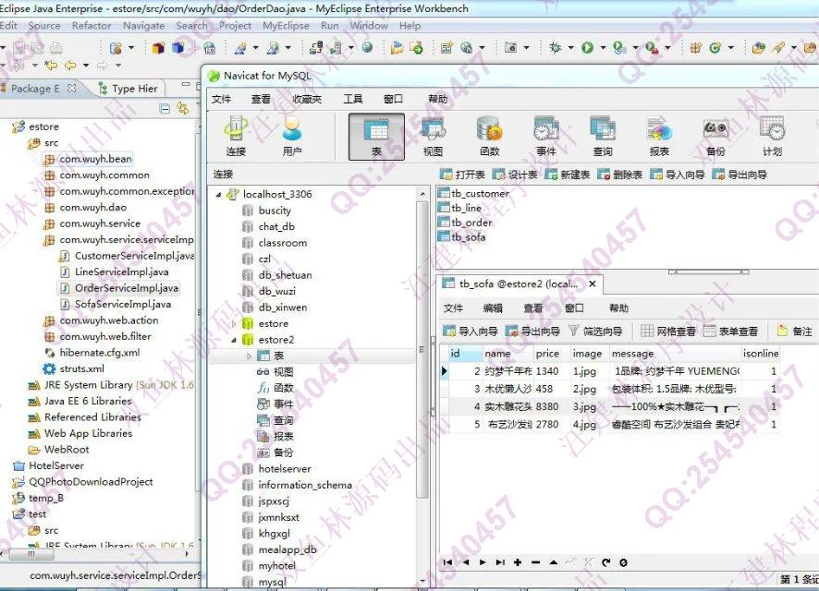Switch to 网格查看 (Grid View)
The height and width of the screenshot is (591, 819).
coord(668,332)
